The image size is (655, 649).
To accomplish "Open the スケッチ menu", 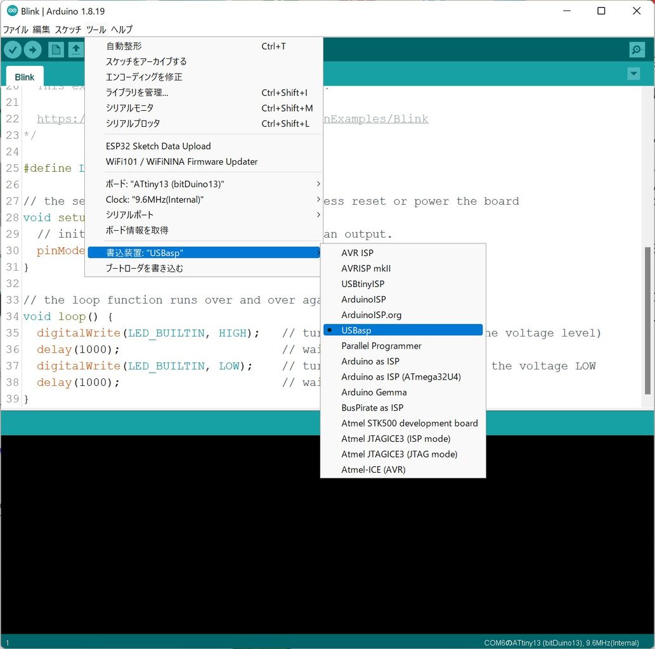I will pyautogui.click(x=68, y=30).
